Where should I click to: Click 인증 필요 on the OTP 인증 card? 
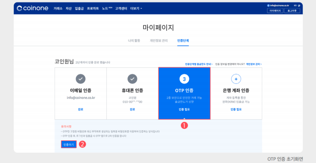pyautogui.click(x=184, y=109)
